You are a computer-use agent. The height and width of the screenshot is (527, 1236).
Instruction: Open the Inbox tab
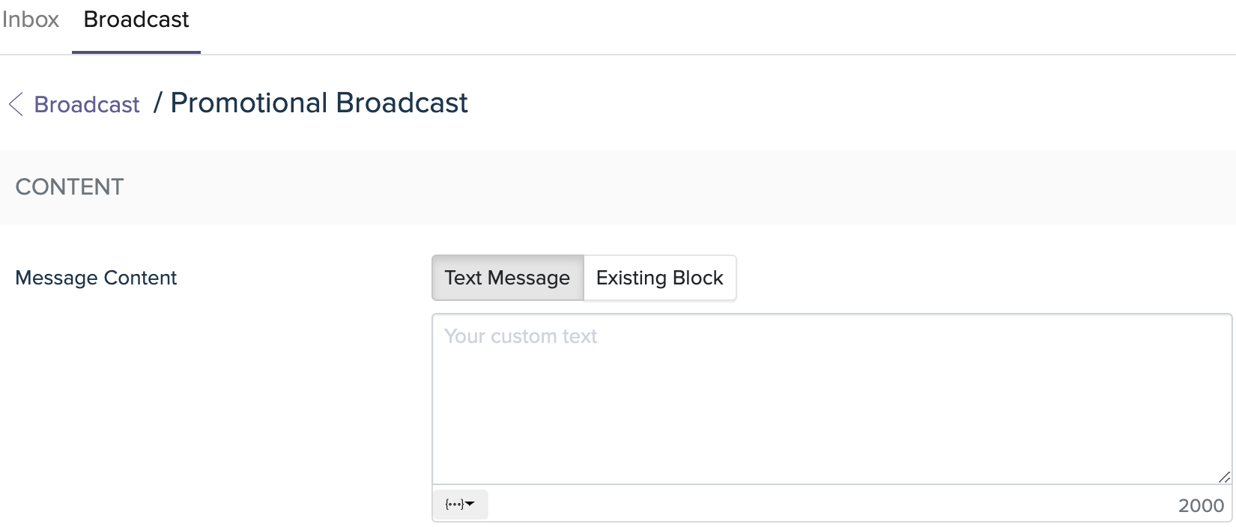coord(31,19)
